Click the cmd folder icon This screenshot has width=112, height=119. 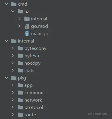(14, 4)
